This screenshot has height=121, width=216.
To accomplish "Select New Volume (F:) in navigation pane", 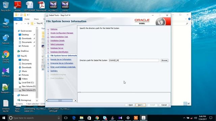I will (29, 90).
